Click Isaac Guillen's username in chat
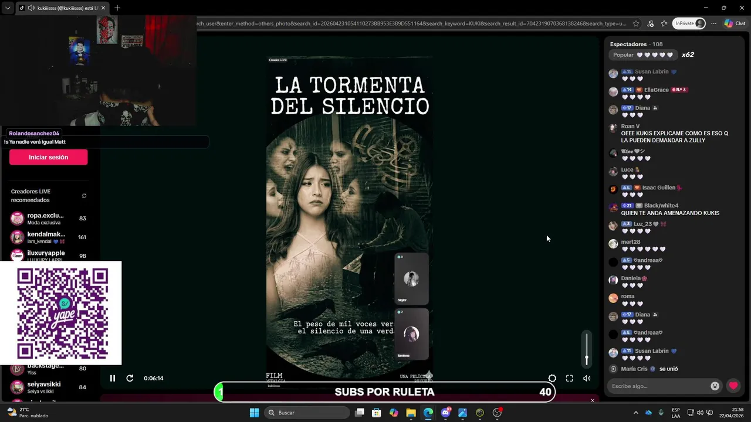Screen dimensions: 751x422 point(658,188)
